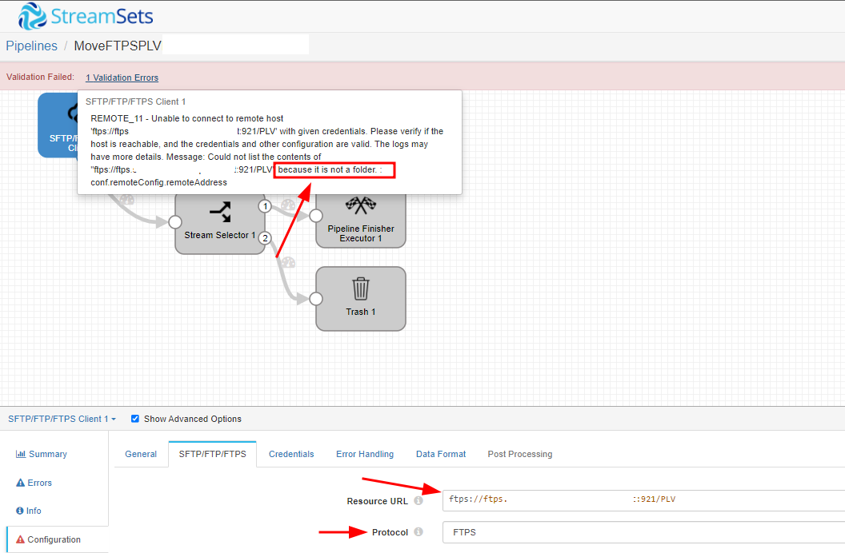The image size is (845, 553).
Task: Switch to the Post Processing tab
Action: coord(520,454)
